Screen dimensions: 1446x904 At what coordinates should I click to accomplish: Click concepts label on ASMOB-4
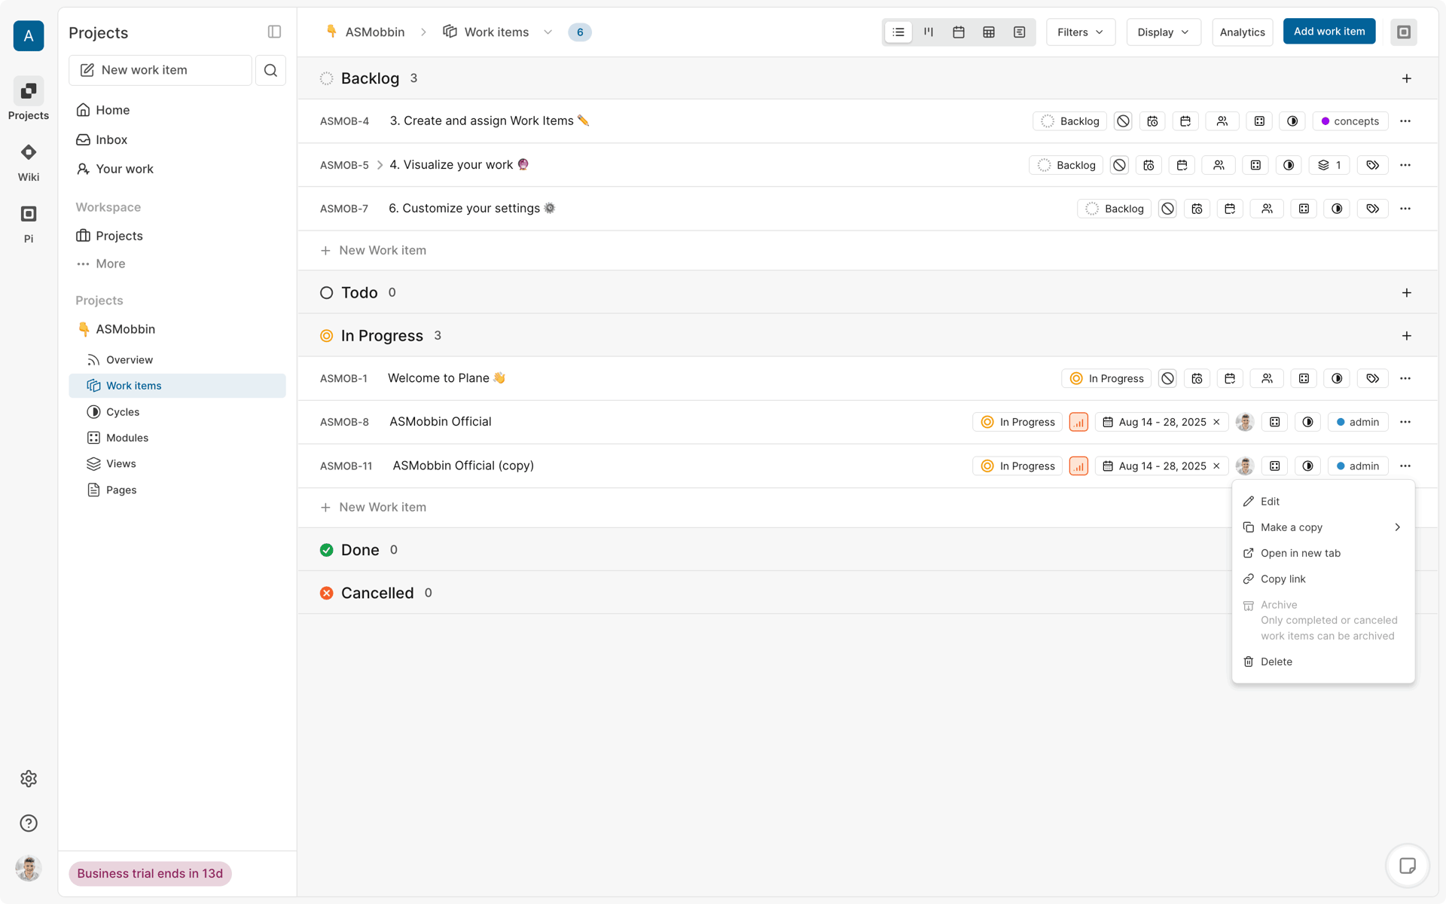(1350, 121)
